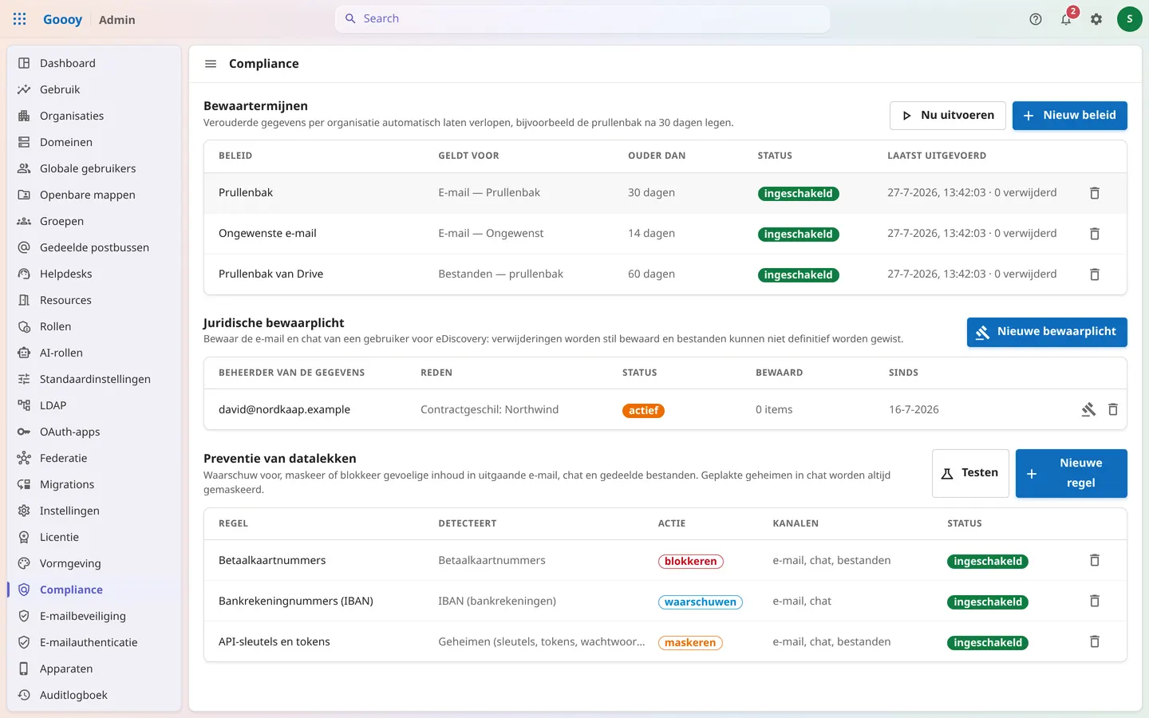Click the actief status badge
This screenshot has width=1149, height=718.
[x=643, y=411]
